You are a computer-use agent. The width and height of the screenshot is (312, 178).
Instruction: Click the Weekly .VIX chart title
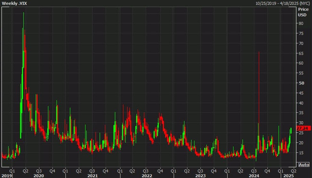[x=12, y=3]
